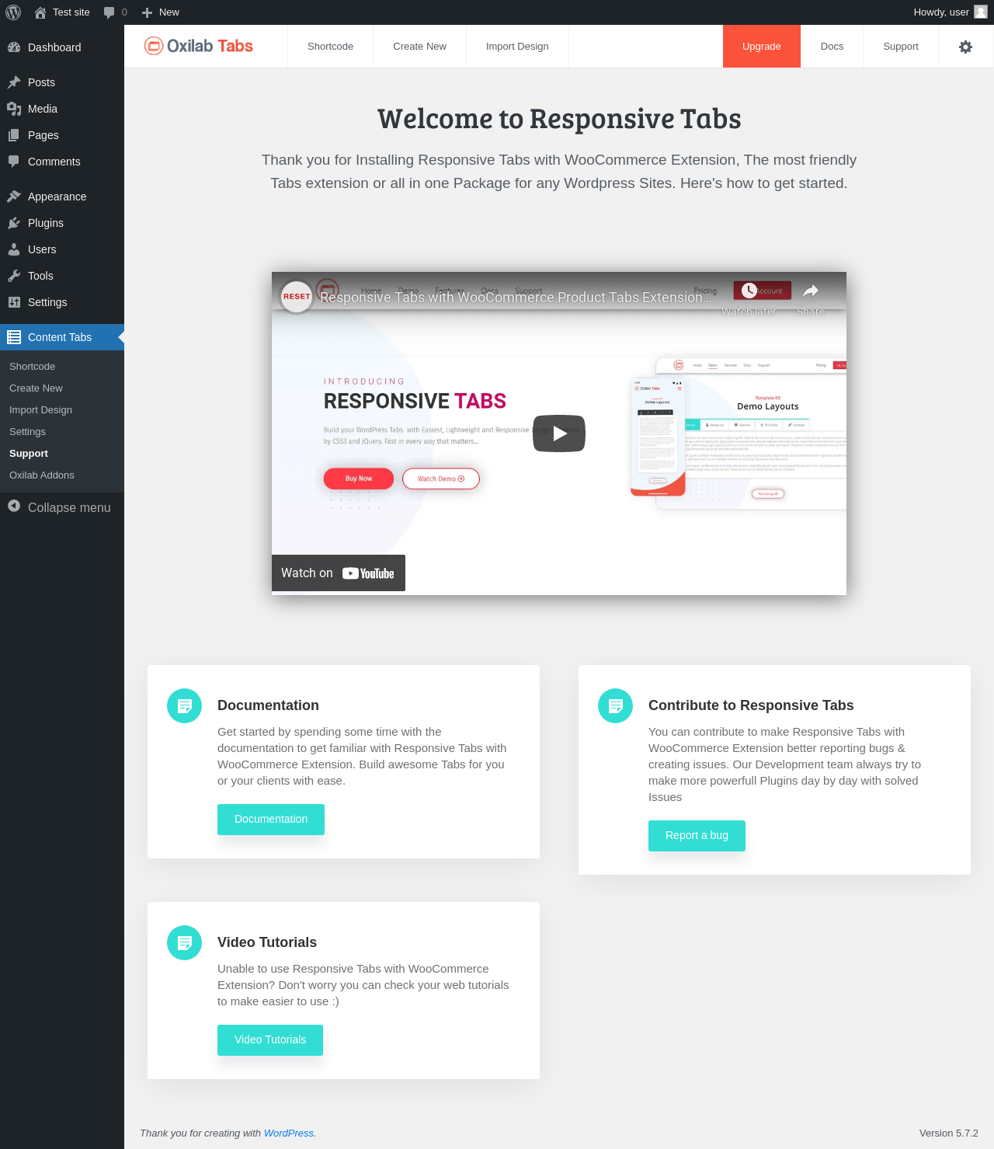Collapse the admin sidebar menu
The height and width of the screenshot is (1149, 994).
tap(62, 507)
